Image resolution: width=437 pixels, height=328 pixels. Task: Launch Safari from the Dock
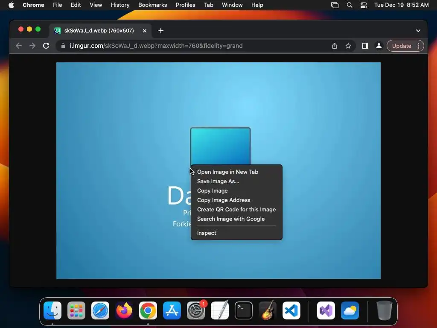point(100,310)
